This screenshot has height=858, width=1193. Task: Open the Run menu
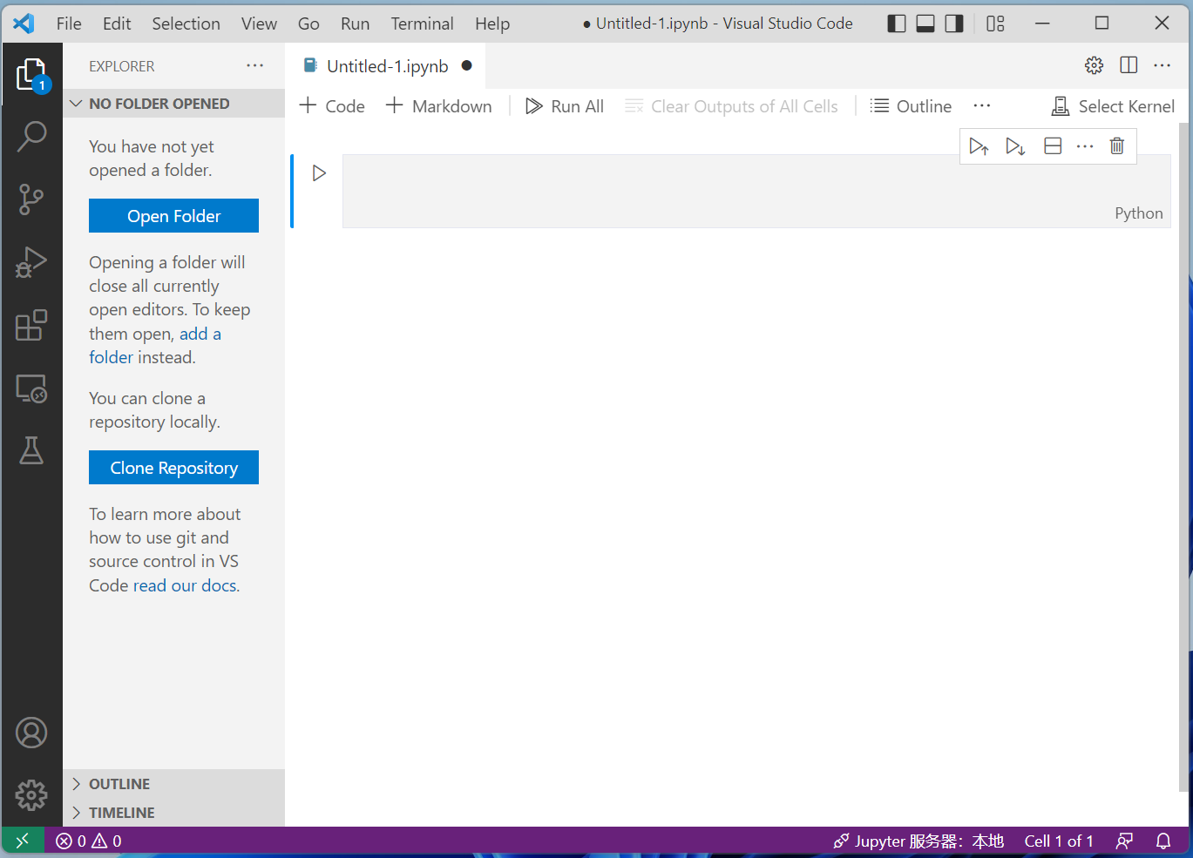click(355, 24)
